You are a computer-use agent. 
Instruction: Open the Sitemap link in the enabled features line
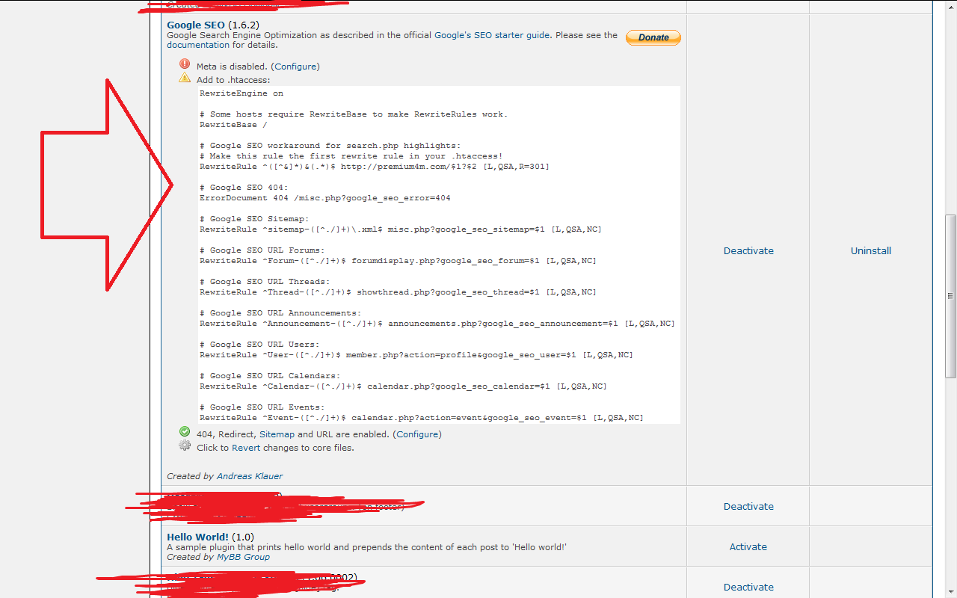[x=277, y=434]
